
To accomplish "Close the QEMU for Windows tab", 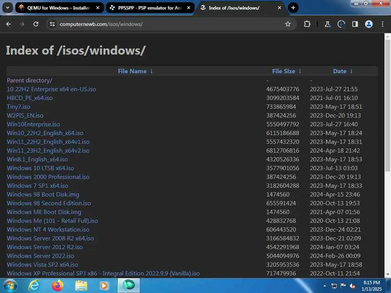I will pyautogui.click(x=98, y=8).
